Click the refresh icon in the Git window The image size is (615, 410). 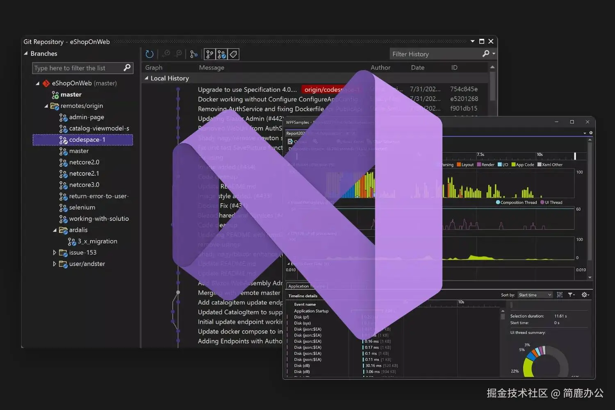(x=149, y=54)
